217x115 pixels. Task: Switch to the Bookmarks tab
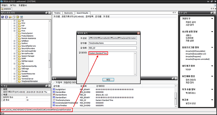68,13
